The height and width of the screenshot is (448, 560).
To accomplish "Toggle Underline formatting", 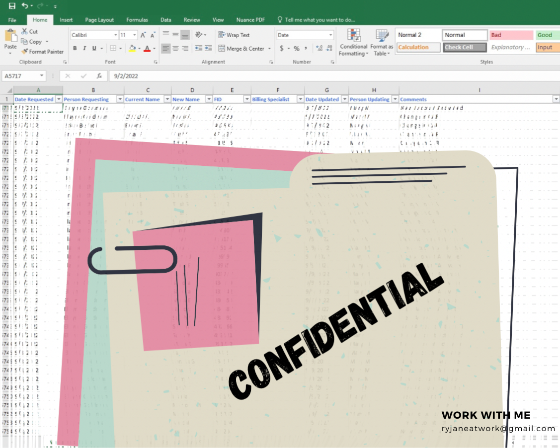I will pos(94,48).
